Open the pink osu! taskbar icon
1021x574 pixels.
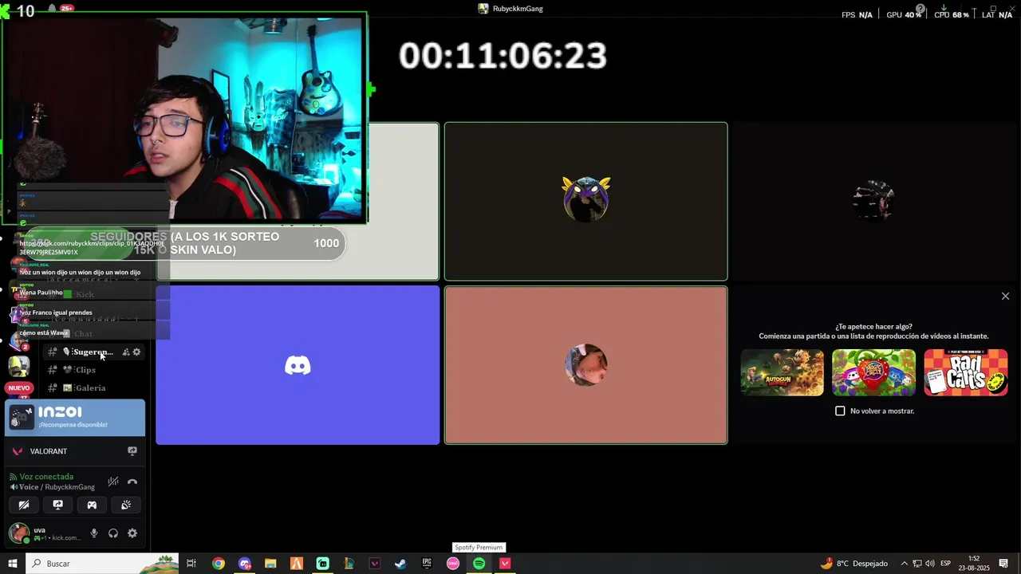[x=453, y=564]
